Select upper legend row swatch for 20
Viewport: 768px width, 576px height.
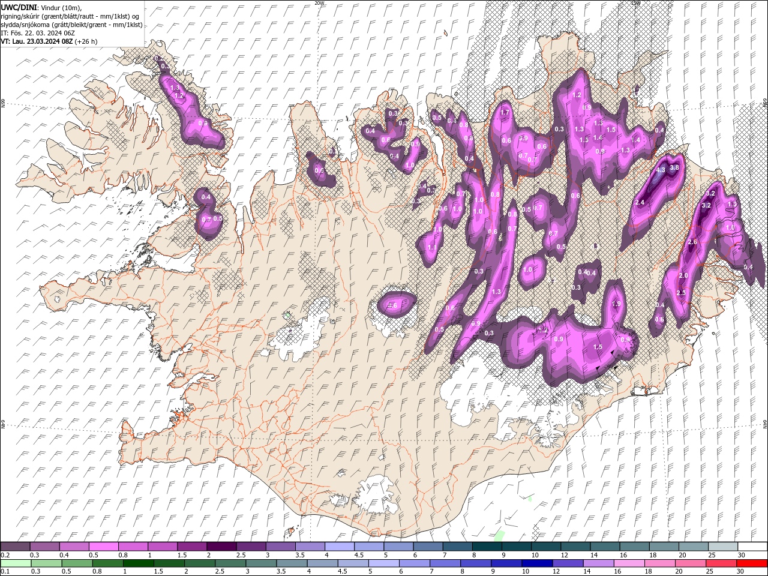pos(694,547)
